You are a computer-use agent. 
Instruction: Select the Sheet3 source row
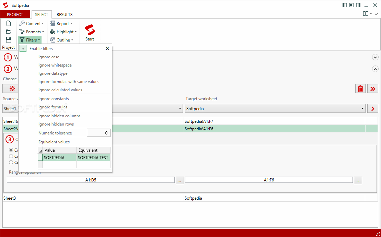(x=93, y=198)
